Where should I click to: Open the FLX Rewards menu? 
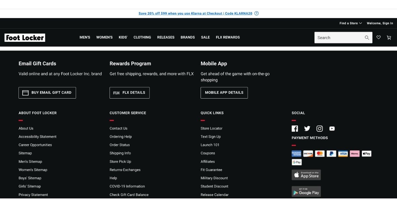tap(228, 38)
